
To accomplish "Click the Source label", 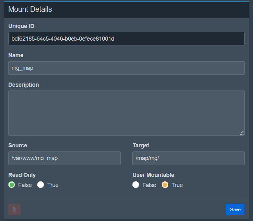I will point(18,145).
